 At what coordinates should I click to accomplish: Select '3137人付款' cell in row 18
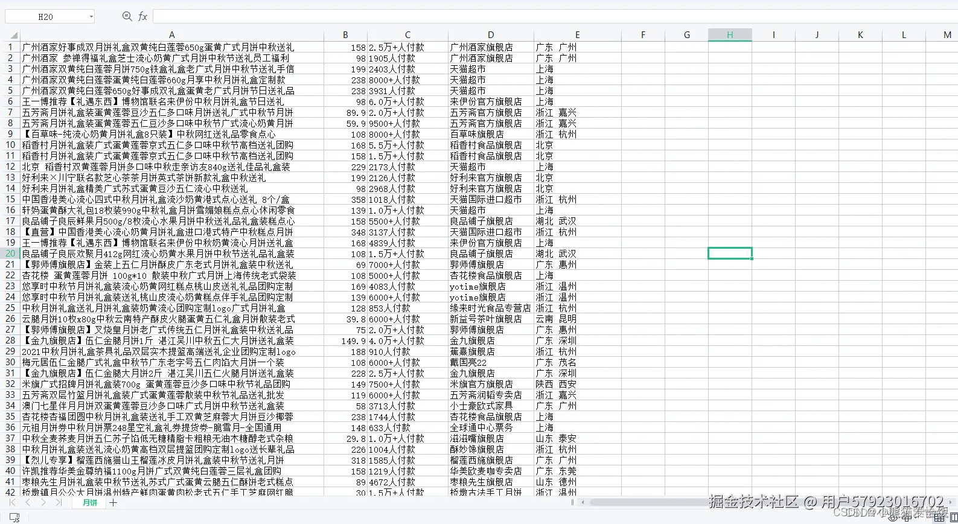407,232
